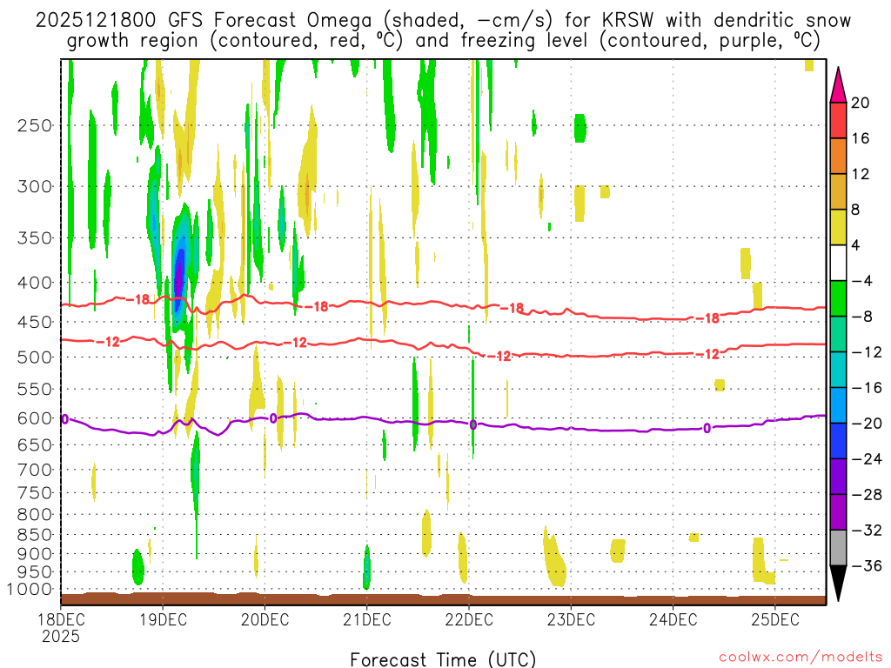Click the 550 pressure level label
This screenshot has width=891, height=668.
(35, 389)
